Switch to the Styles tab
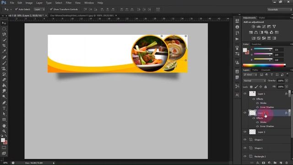Image resolution: width=293 pixels, height=165 pixels. tap(262, 18)
